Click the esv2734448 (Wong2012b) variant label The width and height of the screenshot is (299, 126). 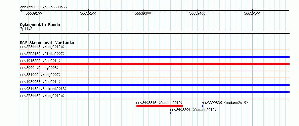[x=42, y=47]
